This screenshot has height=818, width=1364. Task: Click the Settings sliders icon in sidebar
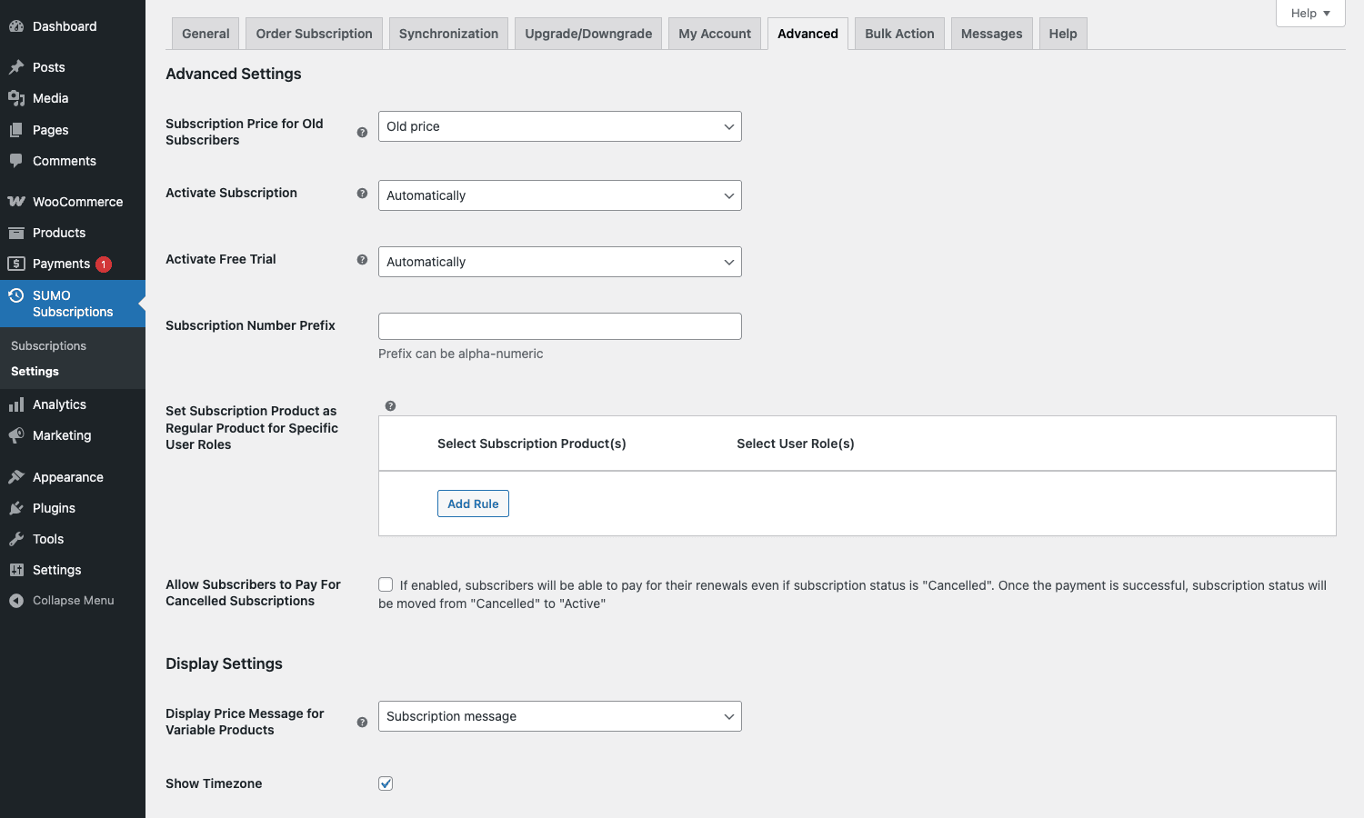(16, 570)
